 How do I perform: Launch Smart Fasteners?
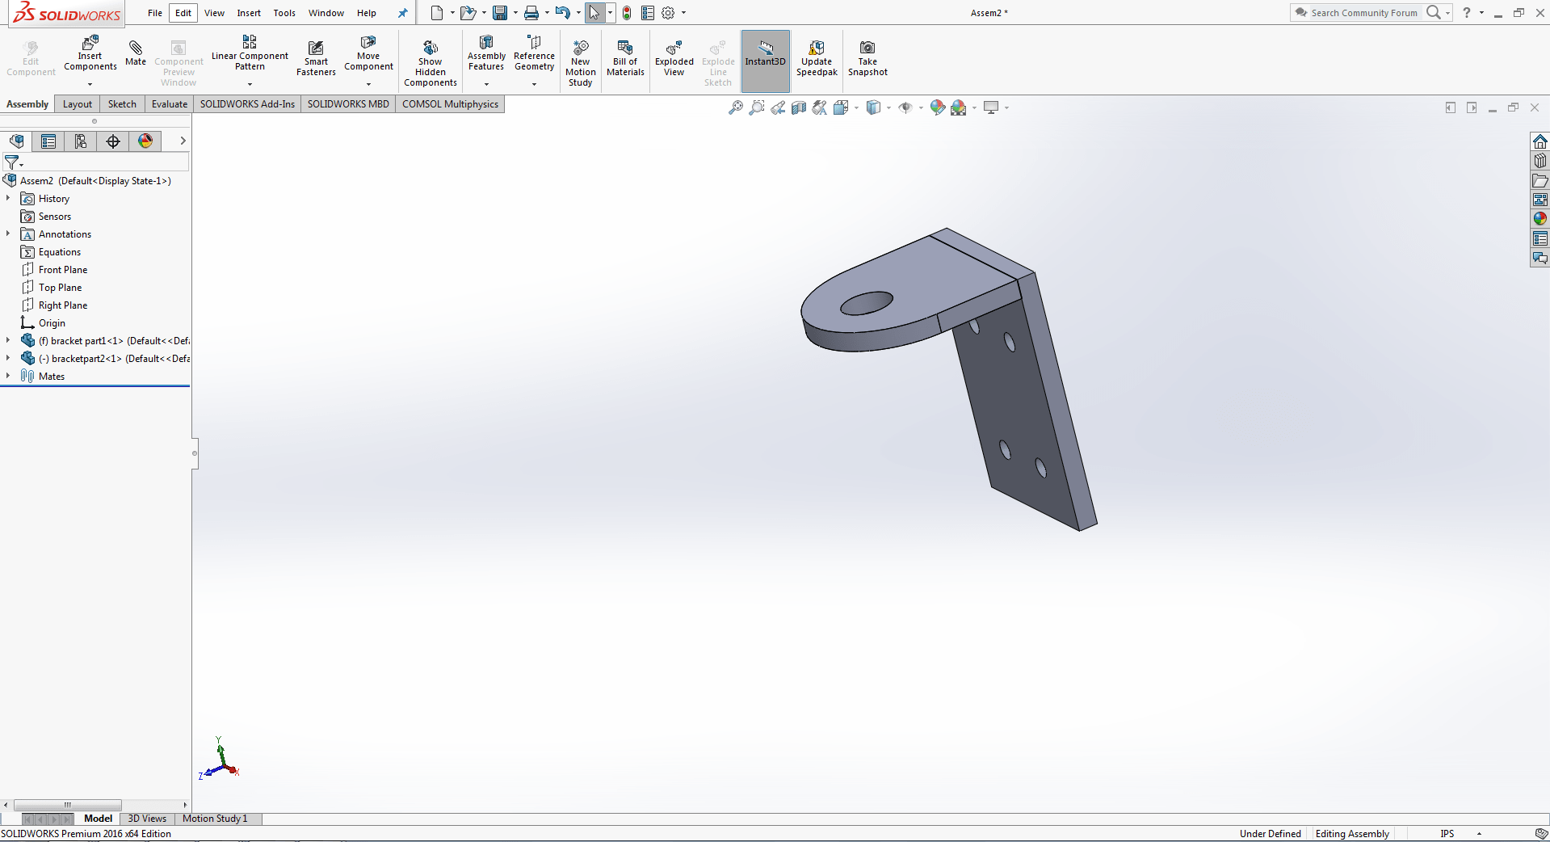point(316,58)
